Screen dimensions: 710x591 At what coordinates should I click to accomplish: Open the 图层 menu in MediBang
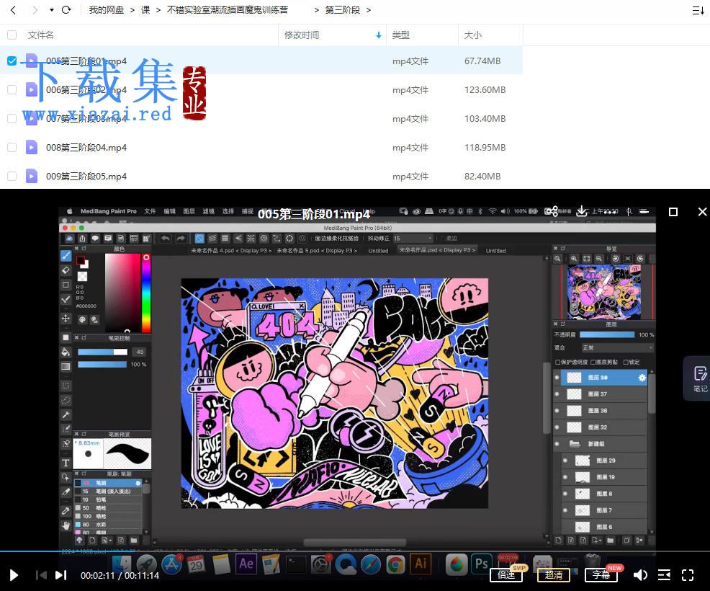tap(189, 211)
